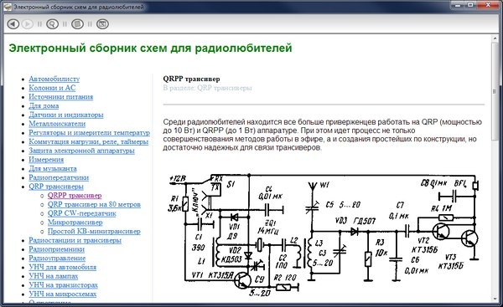
Task: Open УНЧ на микросхемах link
Action: [x=63, y=294]
